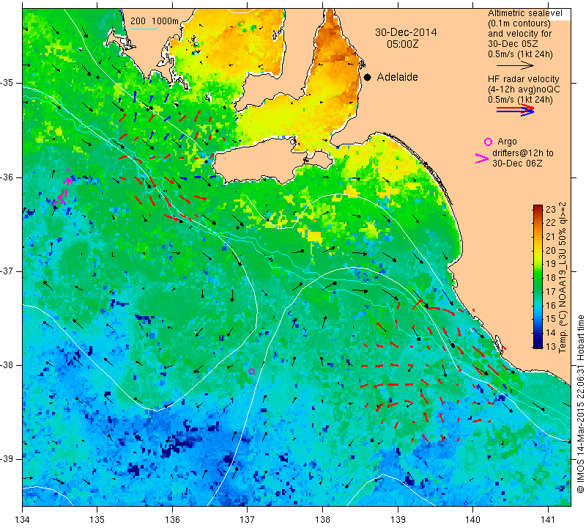Click the IMOS copyright timestamp text

580,403
